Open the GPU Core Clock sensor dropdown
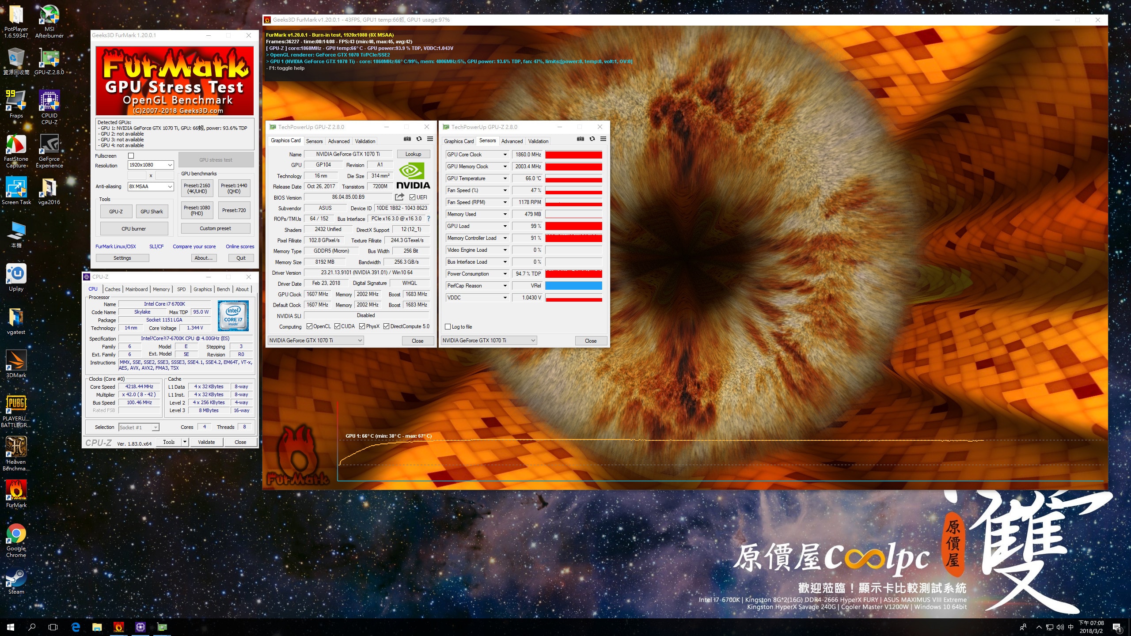Screen dimensions: 1131x636 pyautogui.click(x=505, y=155)
